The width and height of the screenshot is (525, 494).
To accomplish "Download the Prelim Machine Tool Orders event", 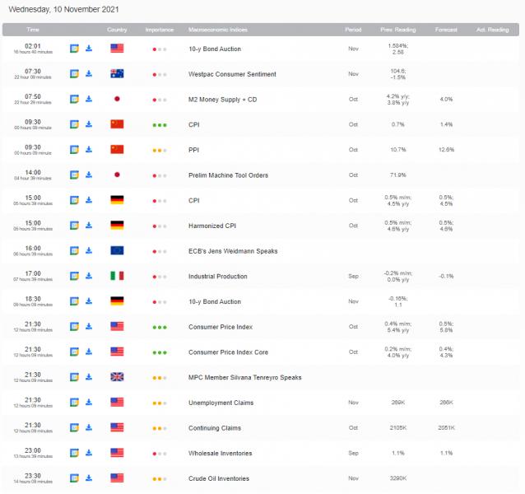I will pos(89,175).
